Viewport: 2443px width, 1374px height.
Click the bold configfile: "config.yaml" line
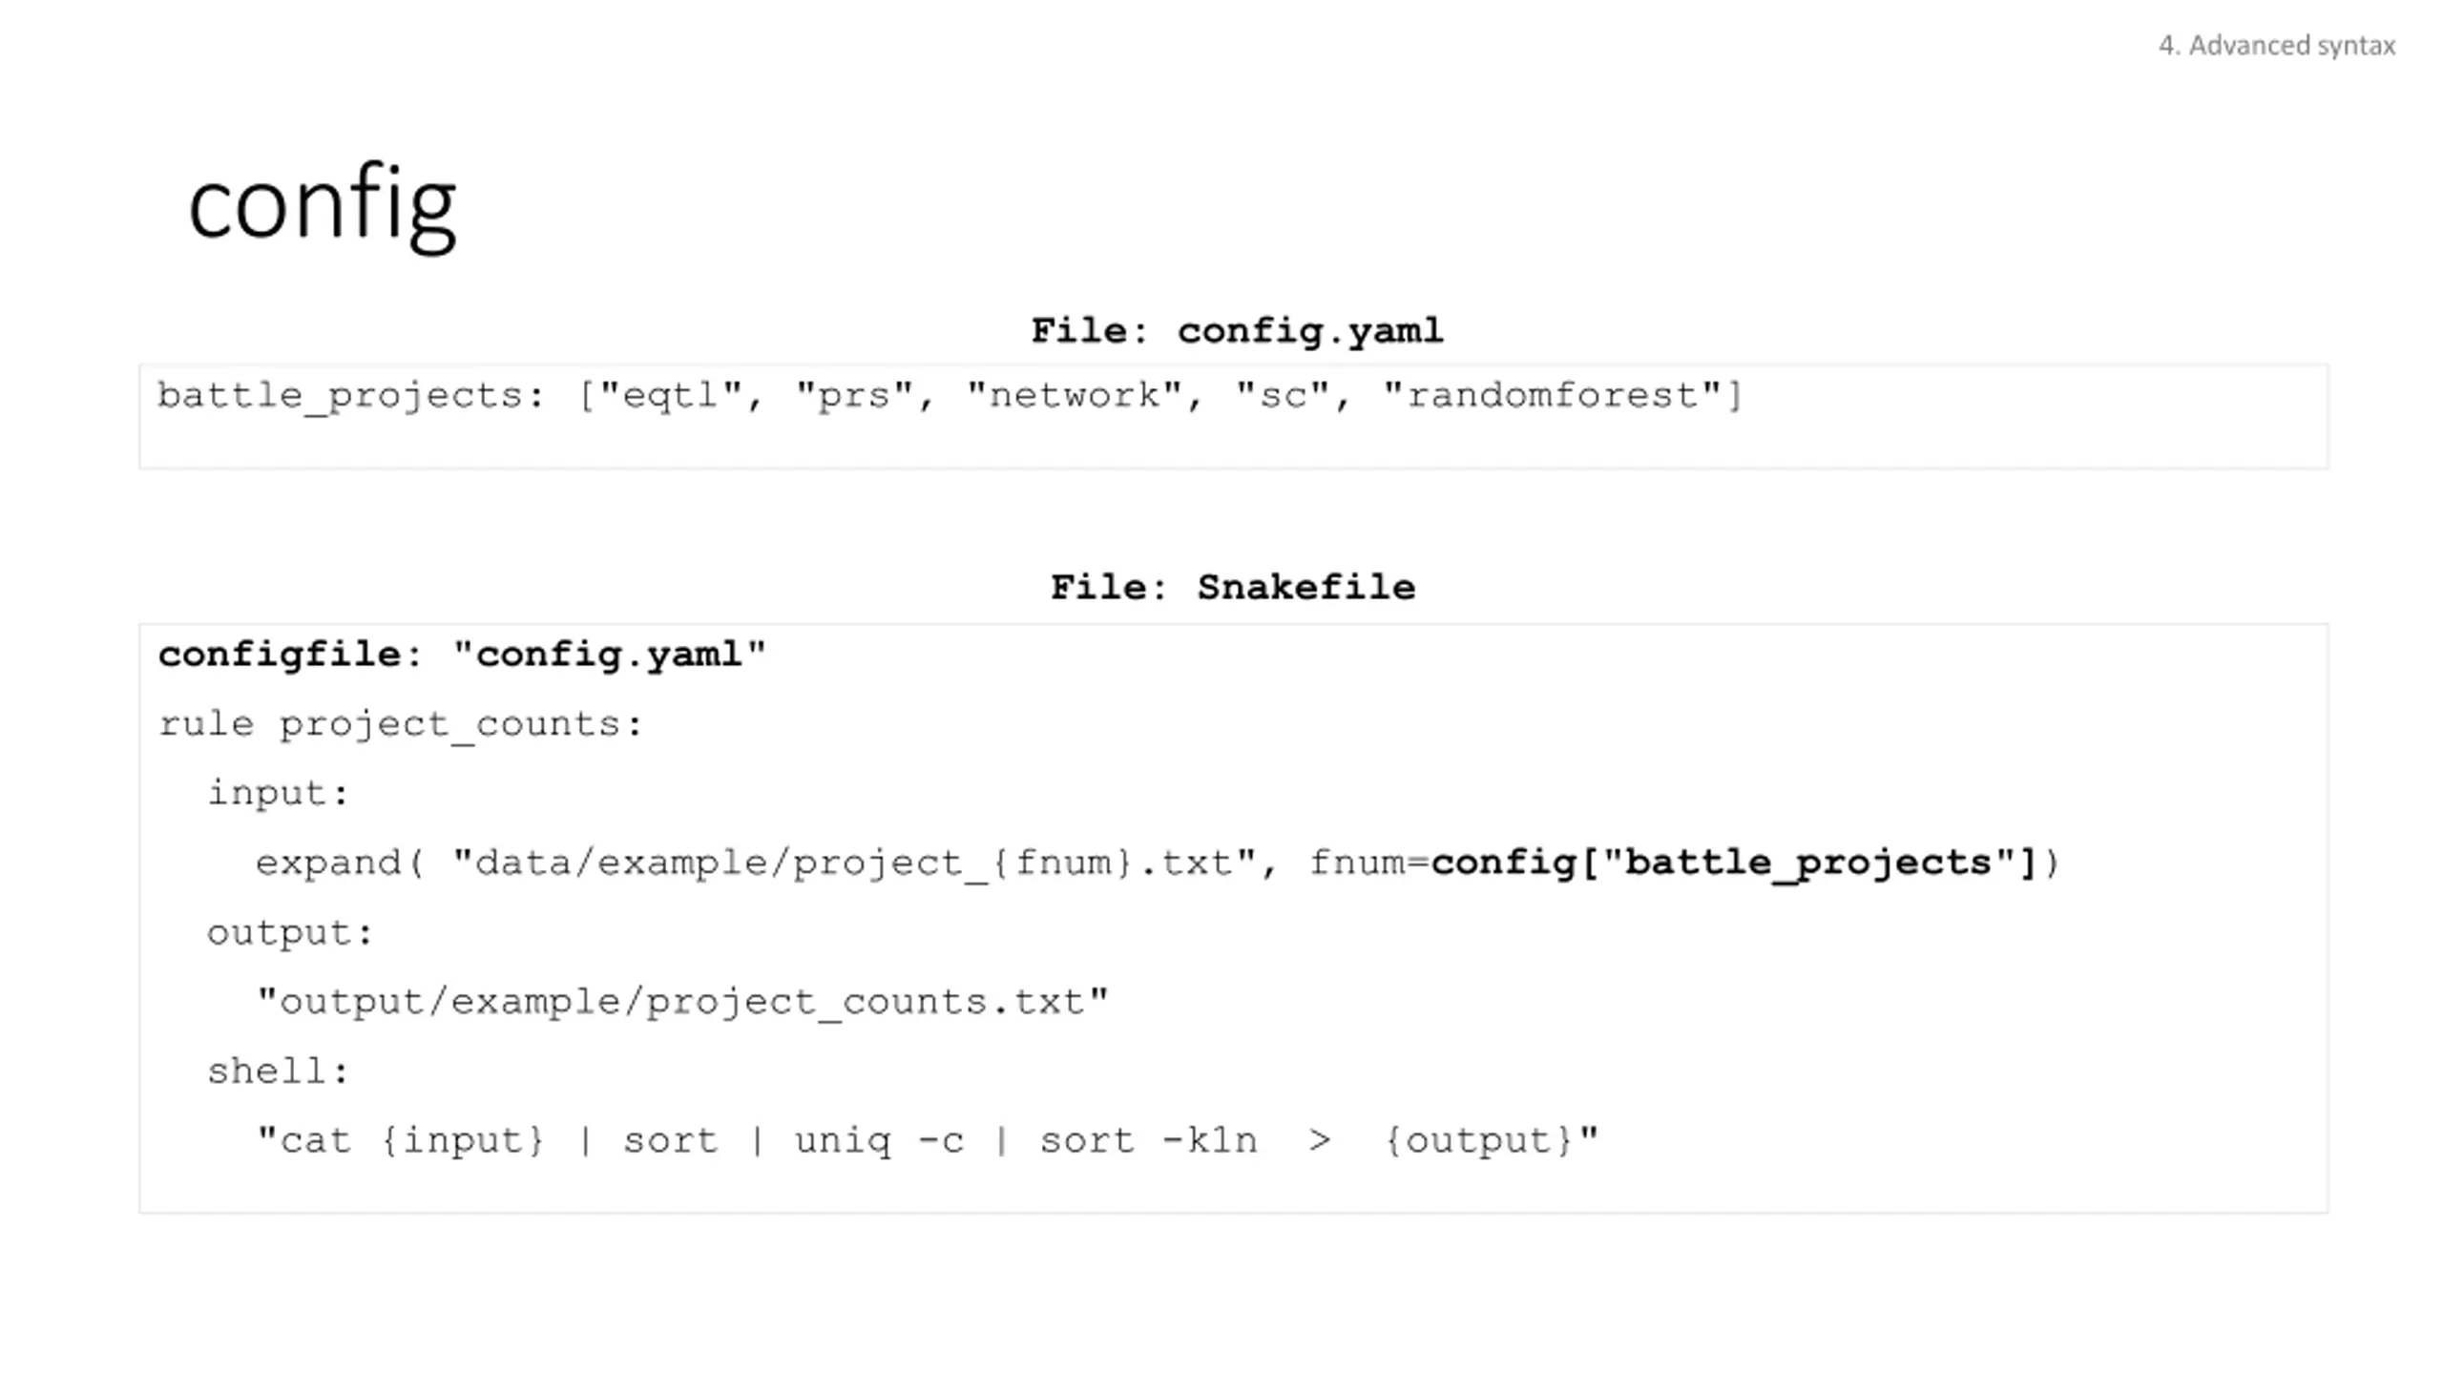pyautogui.click(x=462, y=655)
